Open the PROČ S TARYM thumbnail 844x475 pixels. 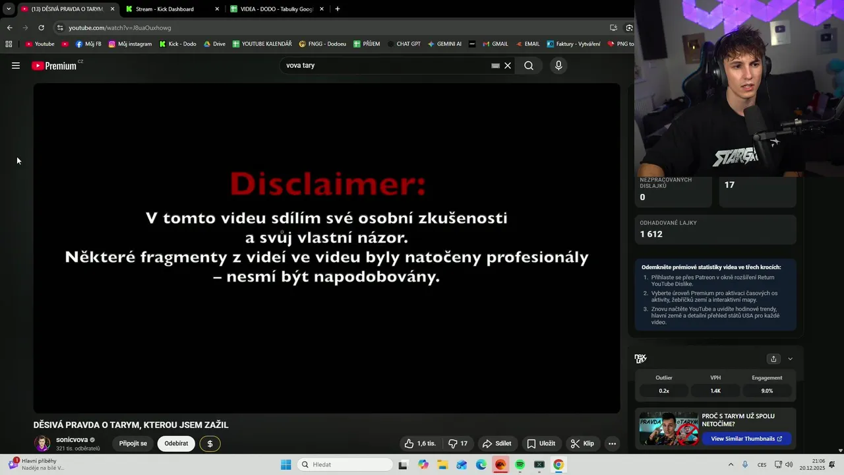pyautogui.click(x=668, y=429)
